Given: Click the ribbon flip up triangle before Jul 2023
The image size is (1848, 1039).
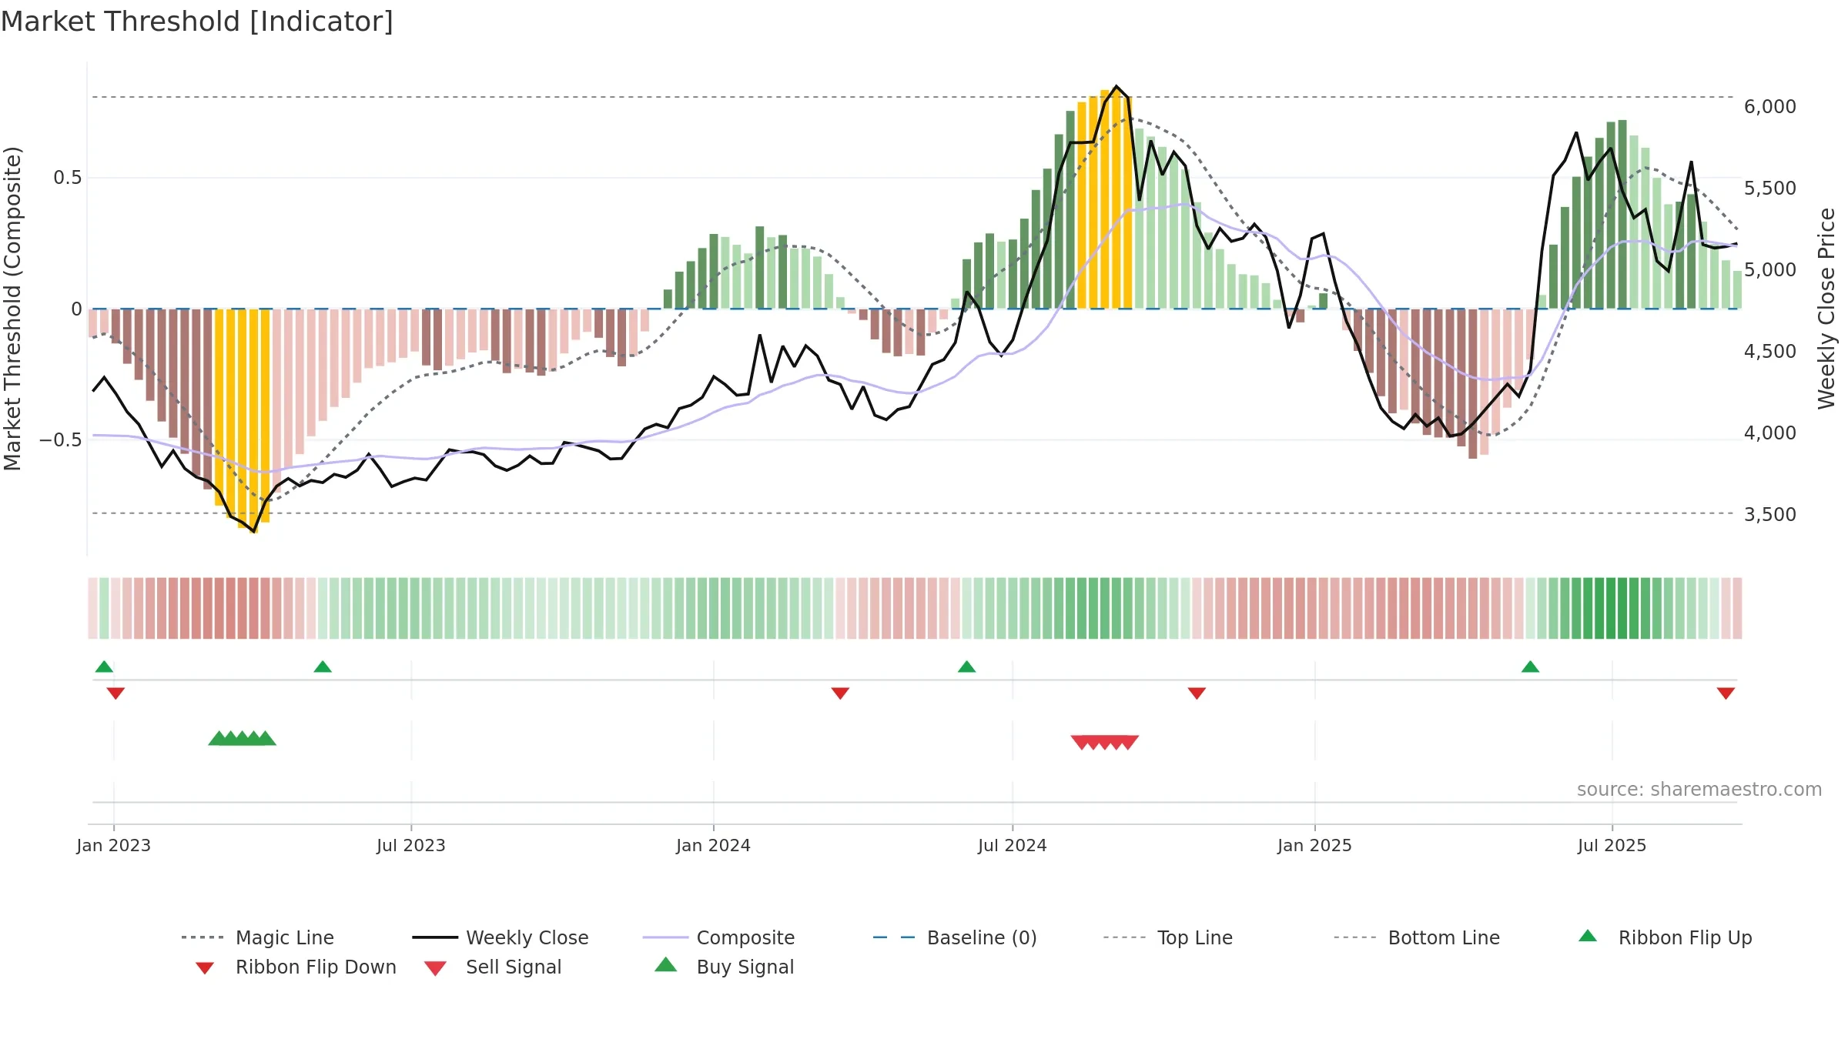Looking at the screenshot, I should point(323,666).
